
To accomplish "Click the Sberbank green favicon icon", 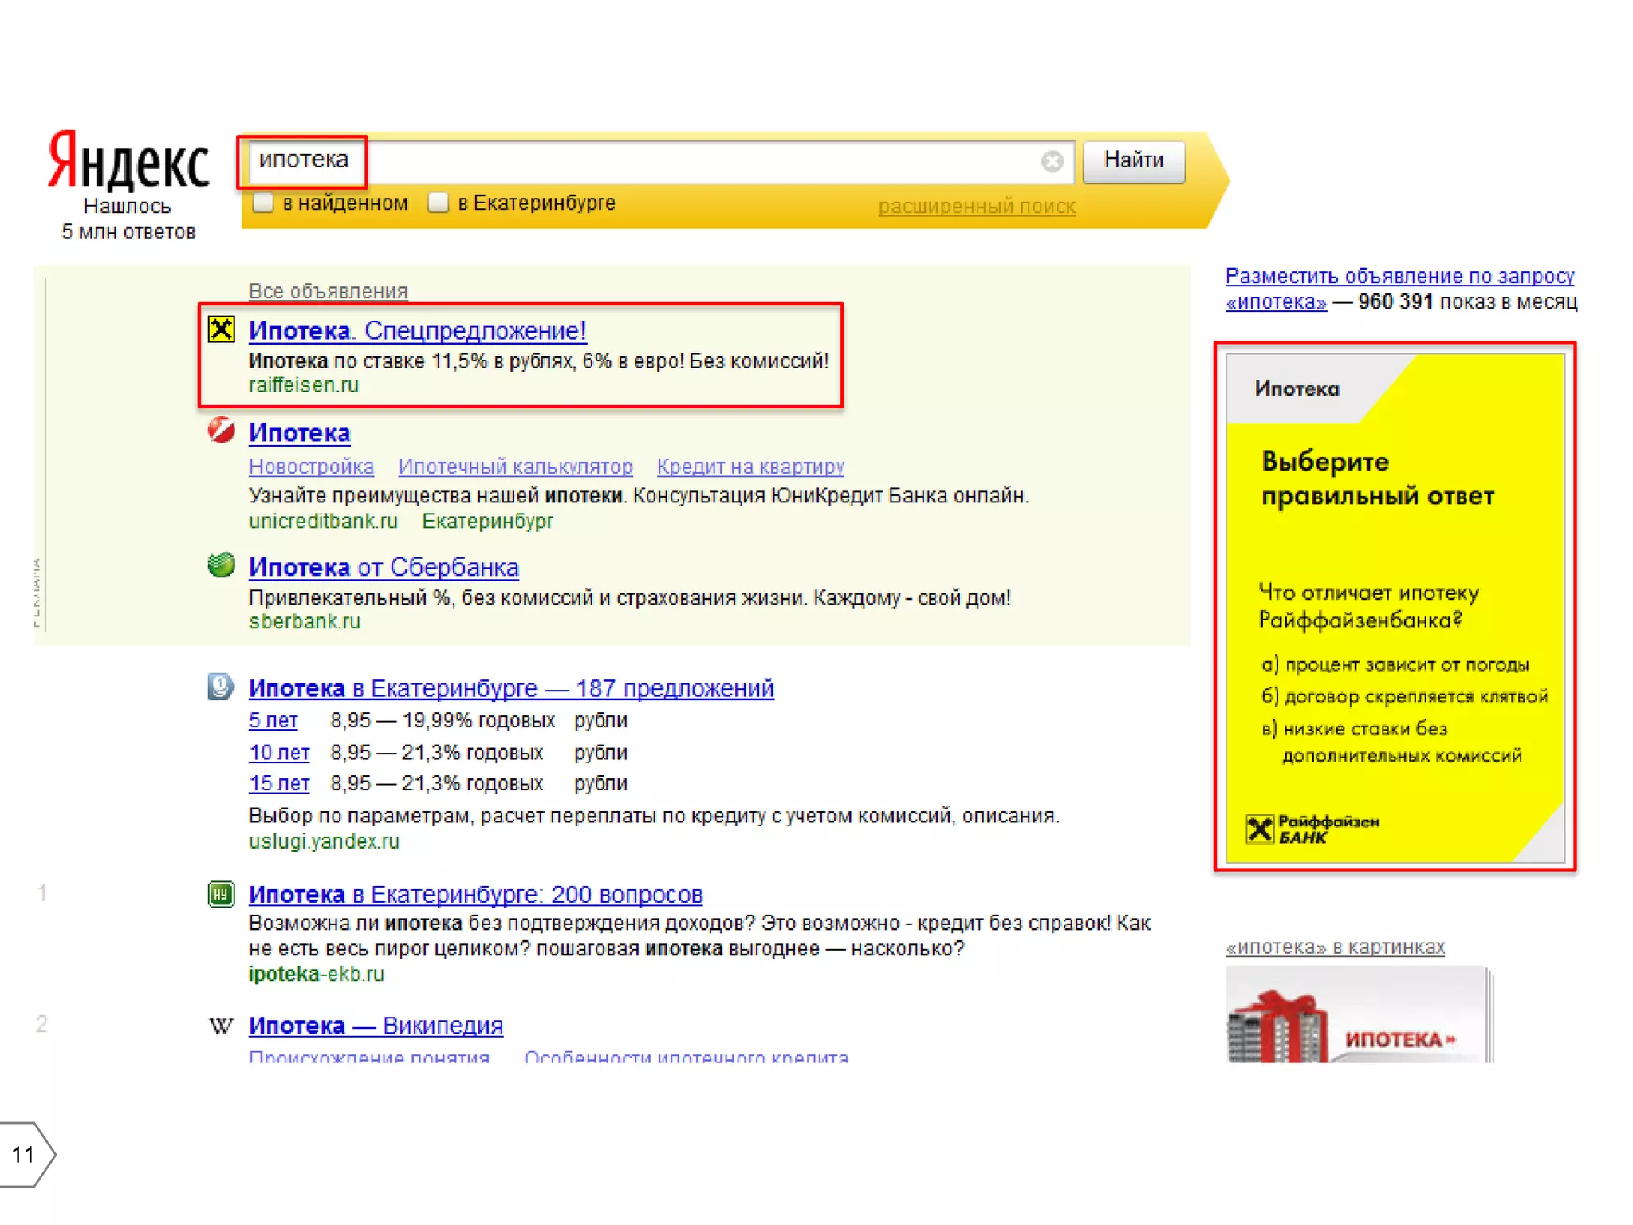I will 221,565.
